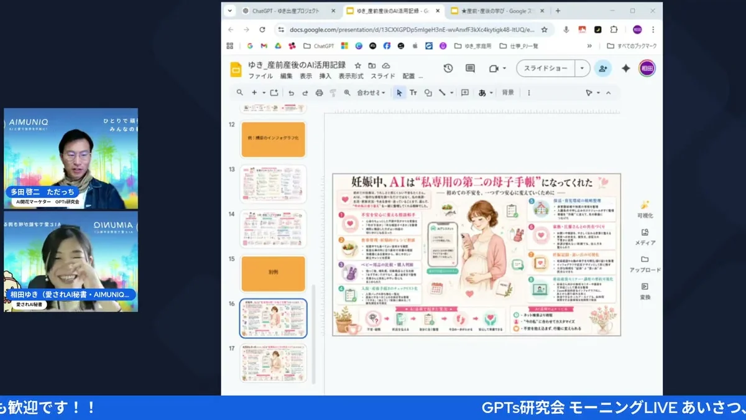This screenshot has width=746, height=420.
Task: Move presentation via folder icon
Action: click(x=372, y=65)
